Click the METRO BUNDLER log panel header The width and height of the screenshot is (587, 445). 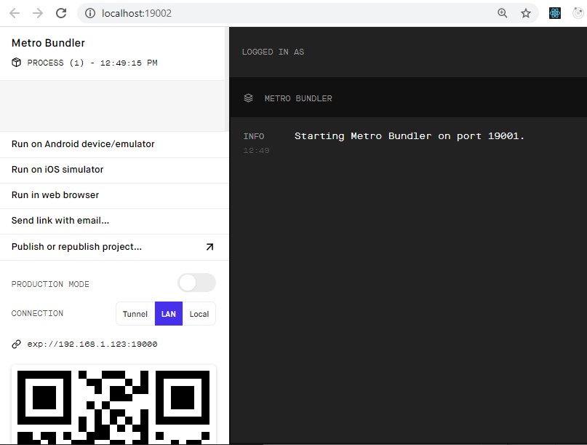click(x=408, y=98)
